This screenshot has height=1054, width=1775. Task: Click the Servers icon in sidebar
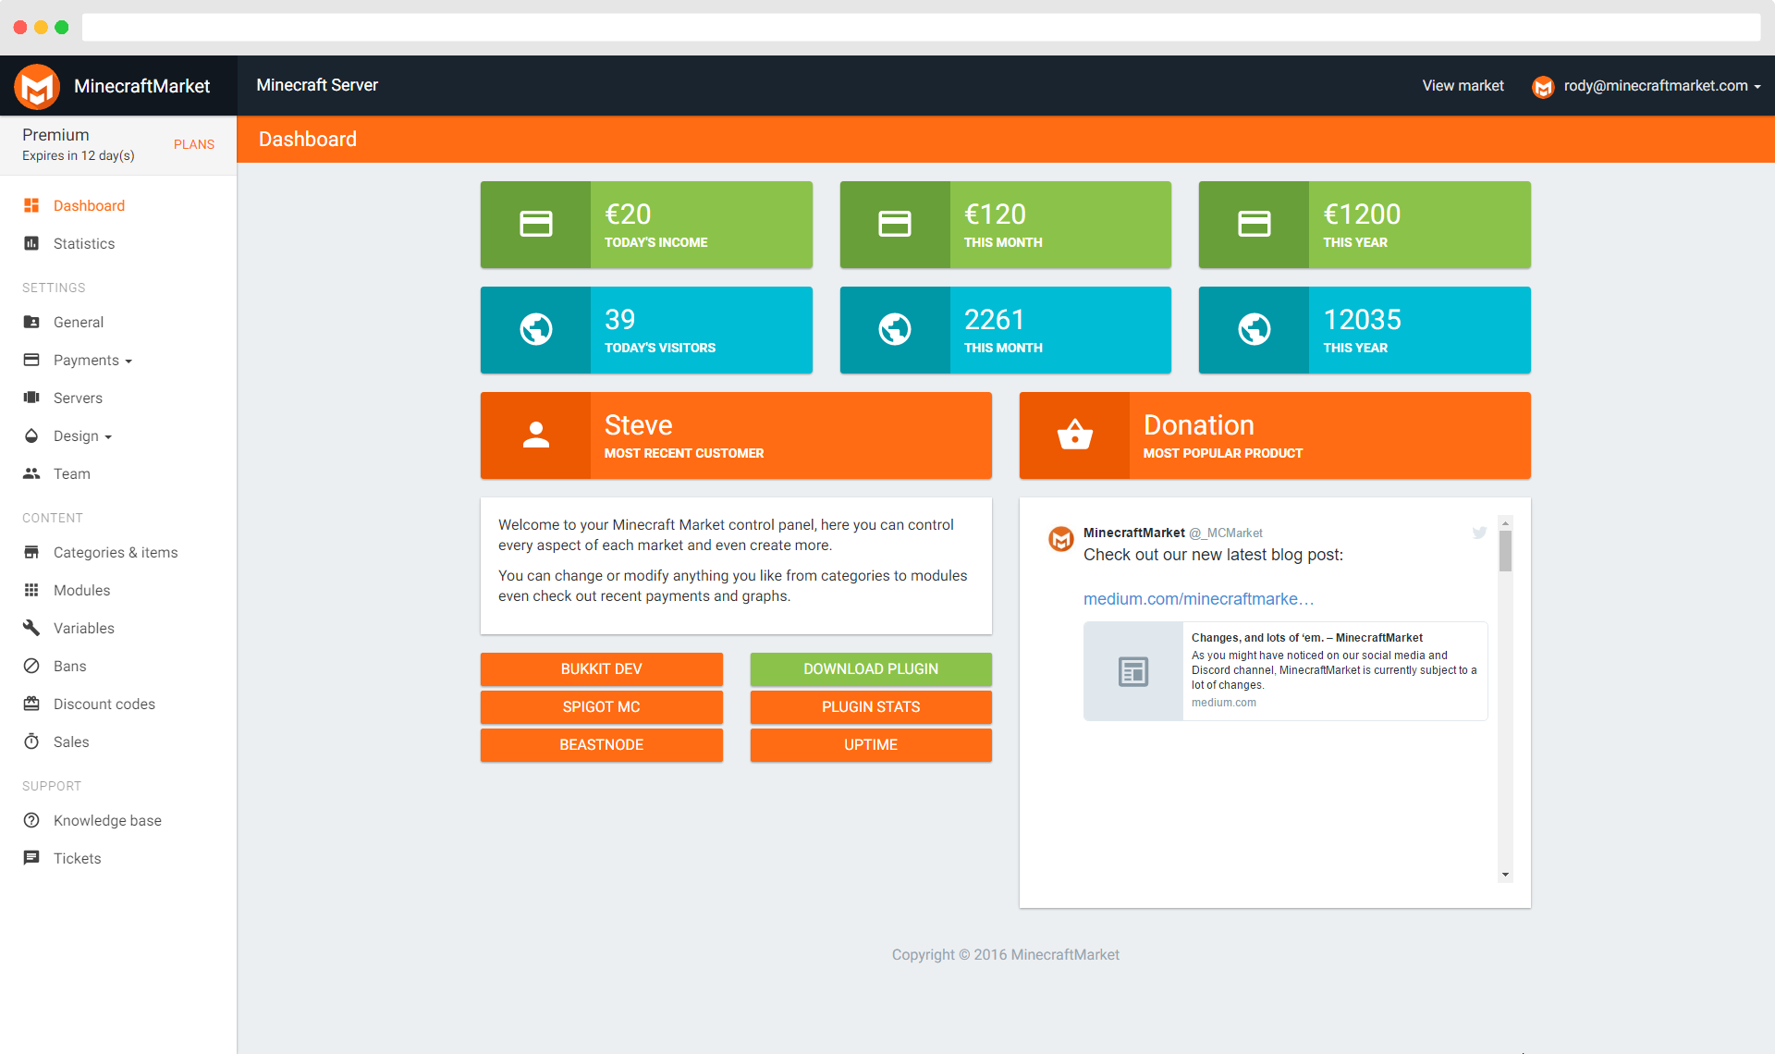[31, 398]
